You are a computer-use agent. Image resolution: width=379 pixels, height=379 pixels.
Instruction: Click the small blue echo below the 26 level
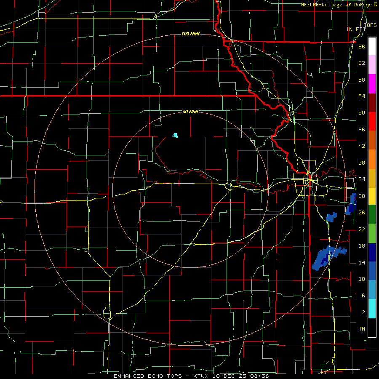click(x=331, y=217)
